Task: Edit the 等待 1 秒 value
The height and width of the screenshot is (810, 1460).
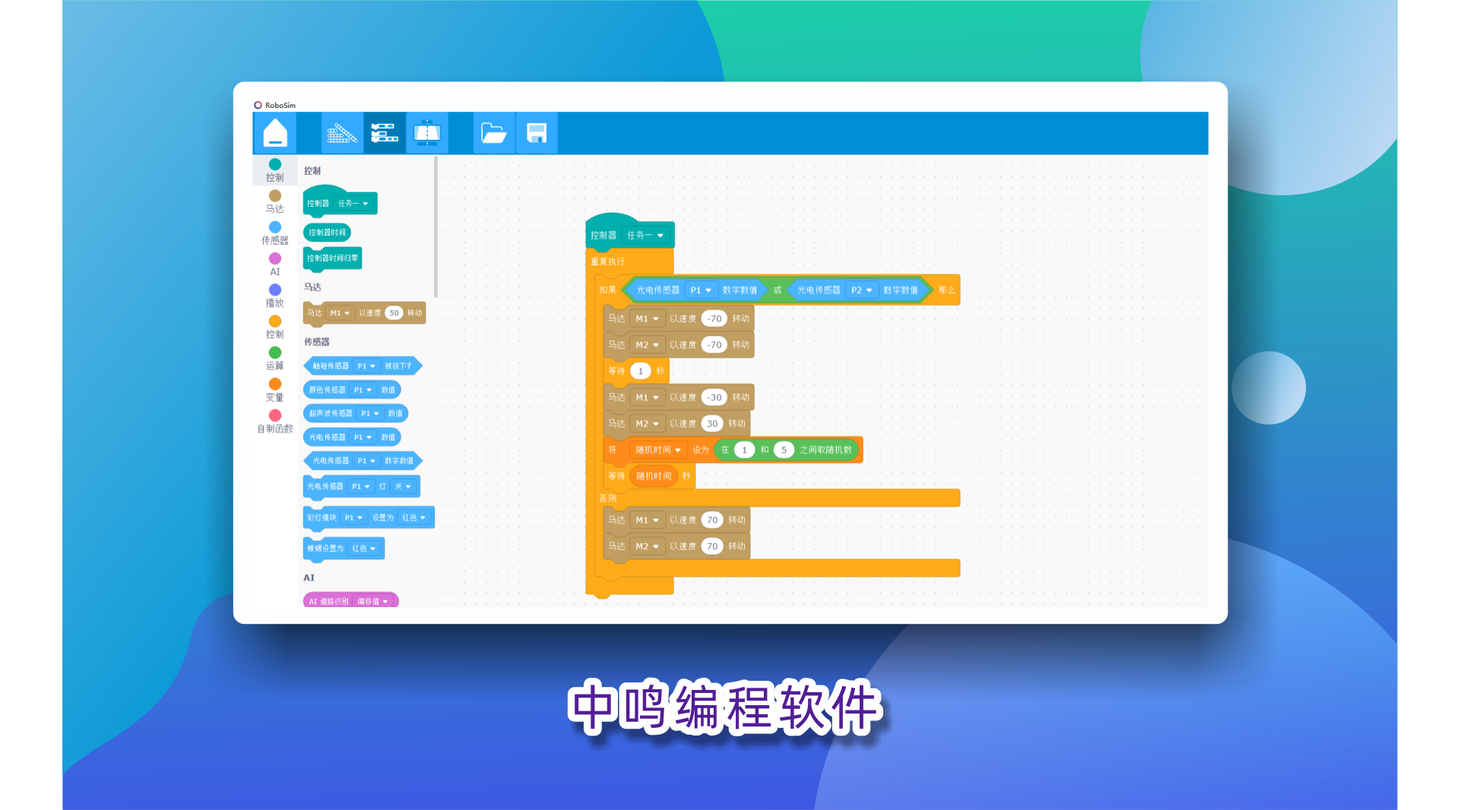Action: point(641,372)
